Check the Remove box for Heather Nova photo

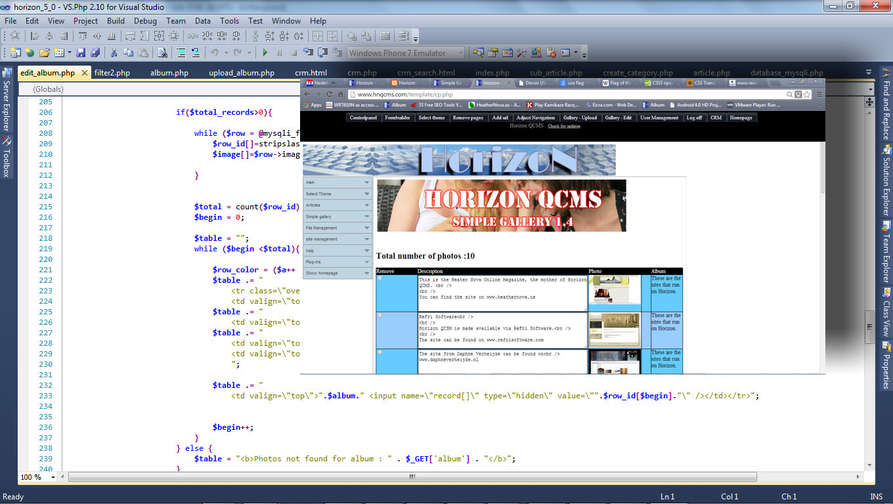pyautogui.click(x=380, y=278)
